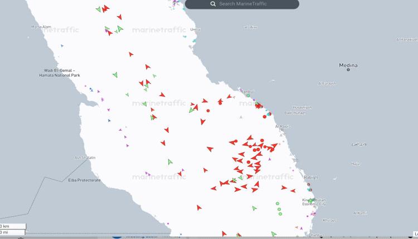
Task: Click the Rabigh town label
Action: coord(312,177)
